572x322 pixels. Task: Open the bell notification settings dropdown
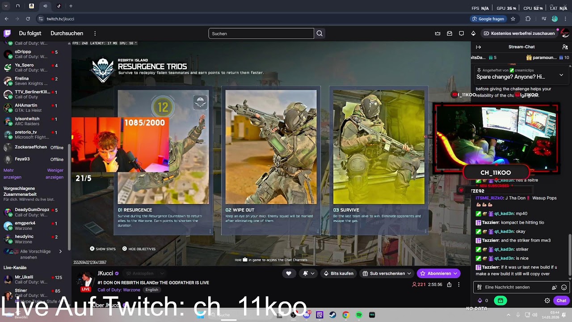click(309, 273)
